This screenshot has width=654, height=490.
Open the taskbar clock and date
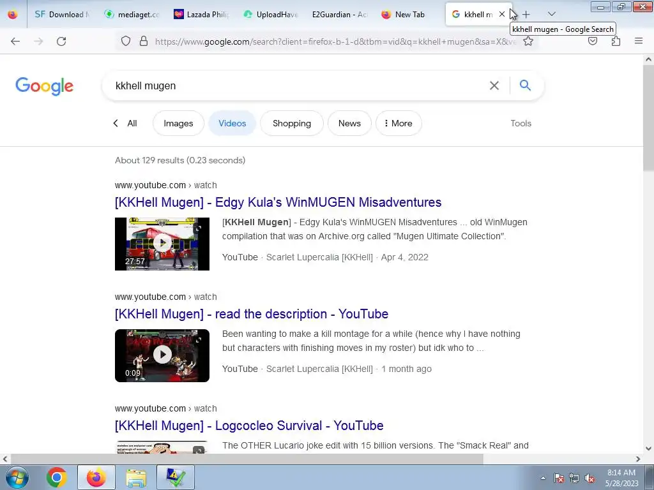621,478
